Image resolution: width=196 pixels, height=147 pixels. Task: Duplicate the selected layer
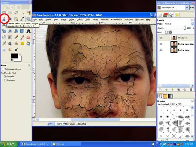(179, 90)
